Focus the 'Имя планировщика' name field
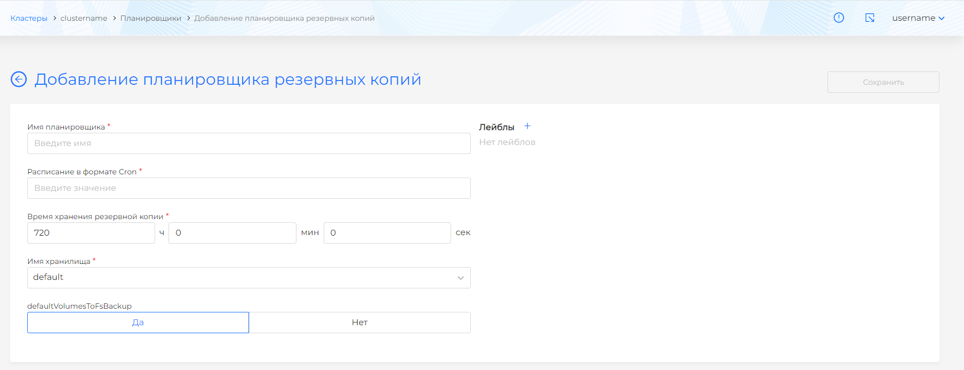The width and height of the screenshot is (964, 370). tap(248, 143)
